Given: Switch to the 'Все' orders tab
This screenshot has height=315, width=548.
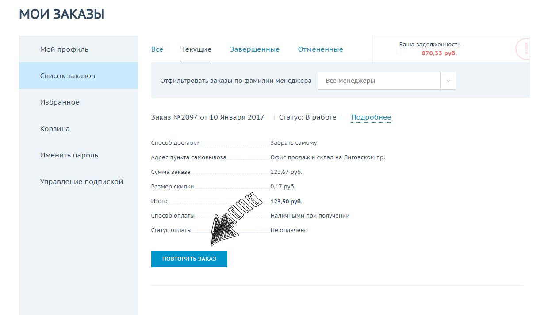Looking at the screenshot, I should pos(157,49).
